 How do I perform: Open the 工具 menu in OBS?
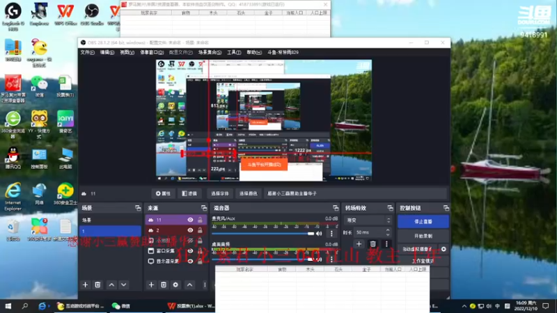pos(234,52)
